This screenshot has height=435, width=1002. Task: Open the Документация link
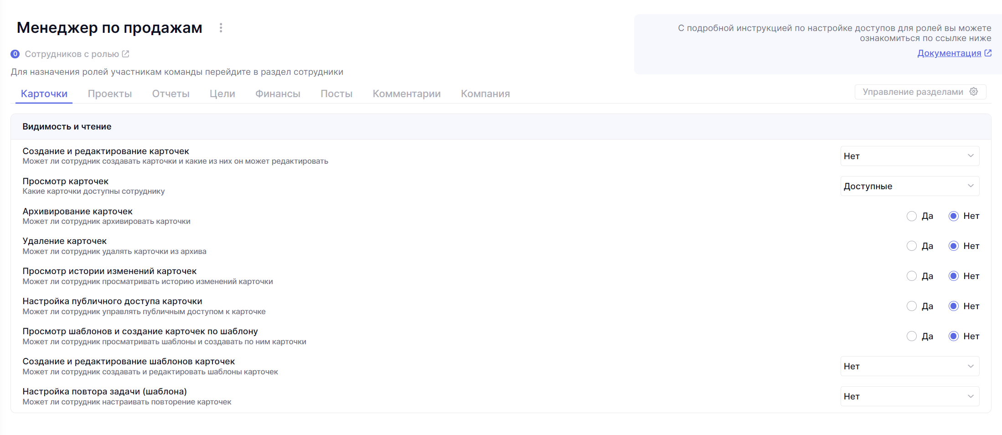tap(949, 53)
